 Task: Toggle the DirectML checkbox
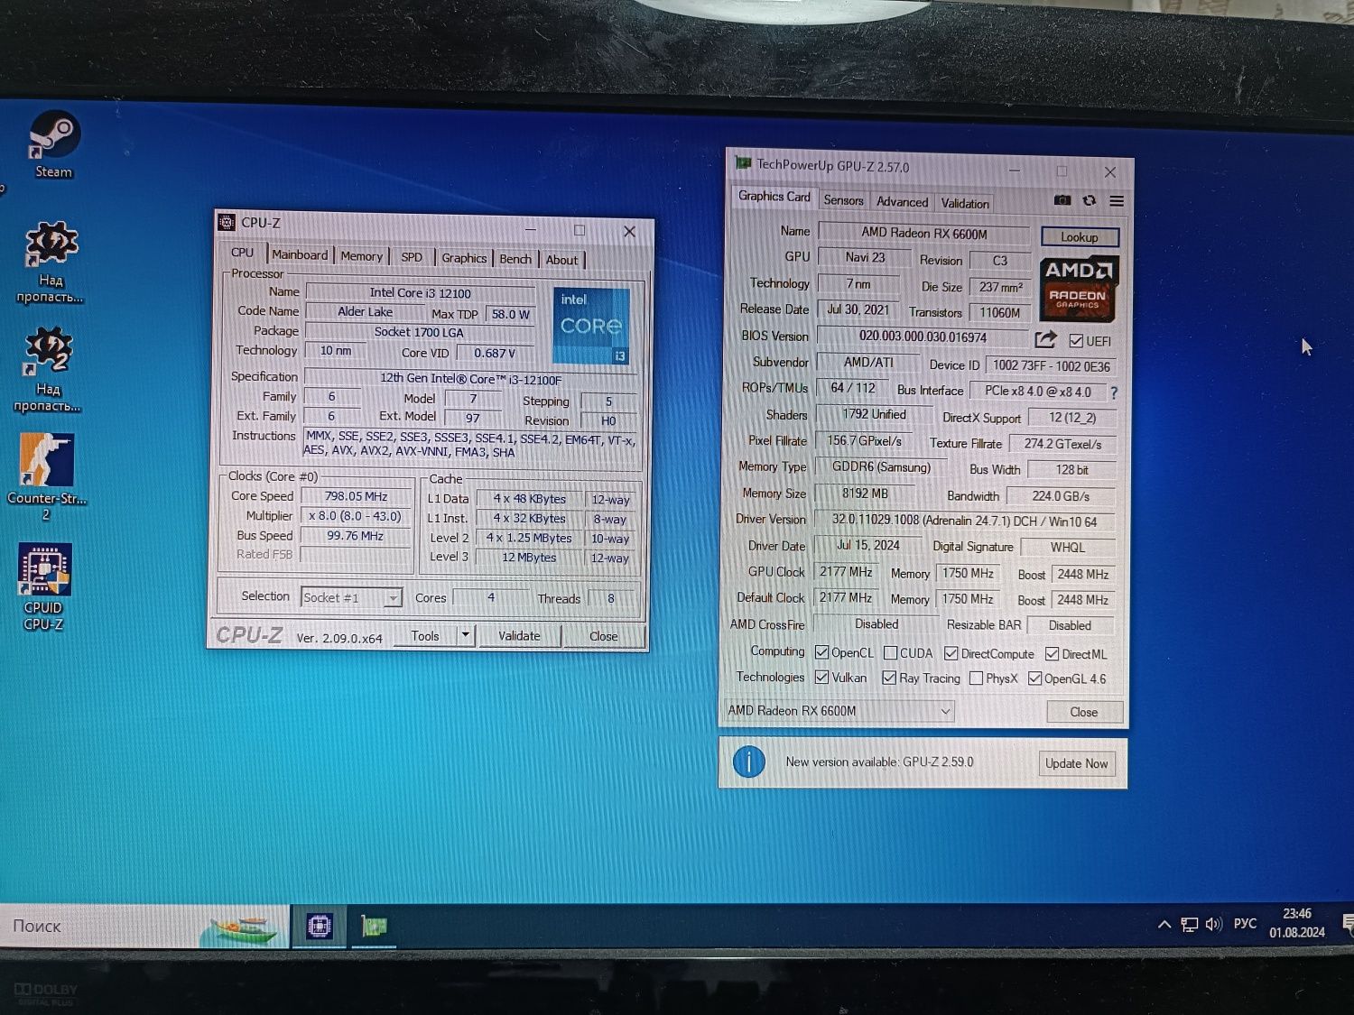1052,654
